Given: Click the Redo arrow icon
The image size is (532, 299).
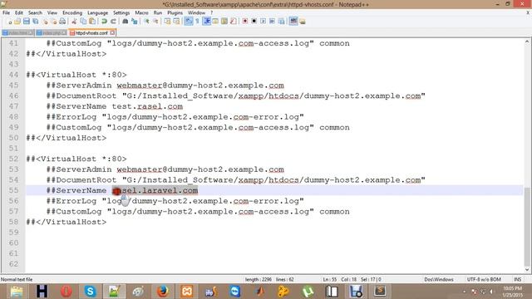Looking at the screenshot, I should [x=113, y=22].
